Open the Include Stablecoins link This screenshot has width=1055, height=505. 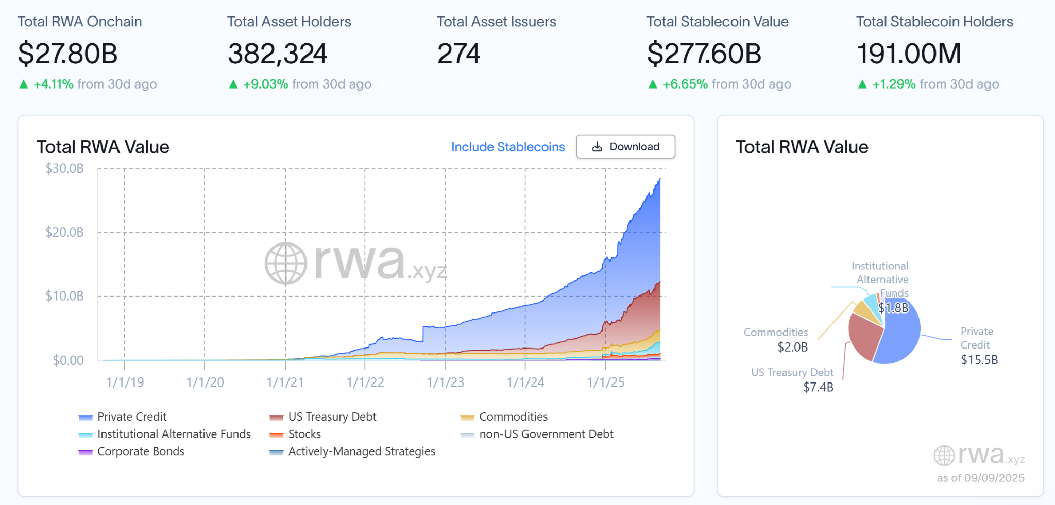point(508,147)
